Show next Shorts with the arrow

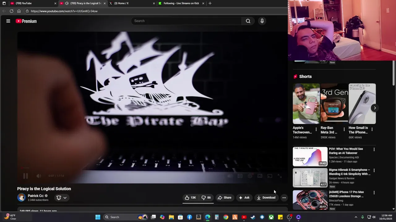pyautogui.click(x=375, y=108)
